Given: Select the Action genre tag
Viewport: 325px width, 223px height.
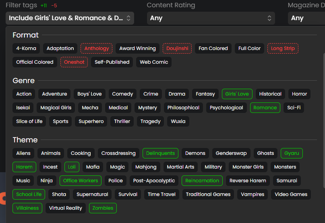Looking at the screenshot, I should [24, 94].
